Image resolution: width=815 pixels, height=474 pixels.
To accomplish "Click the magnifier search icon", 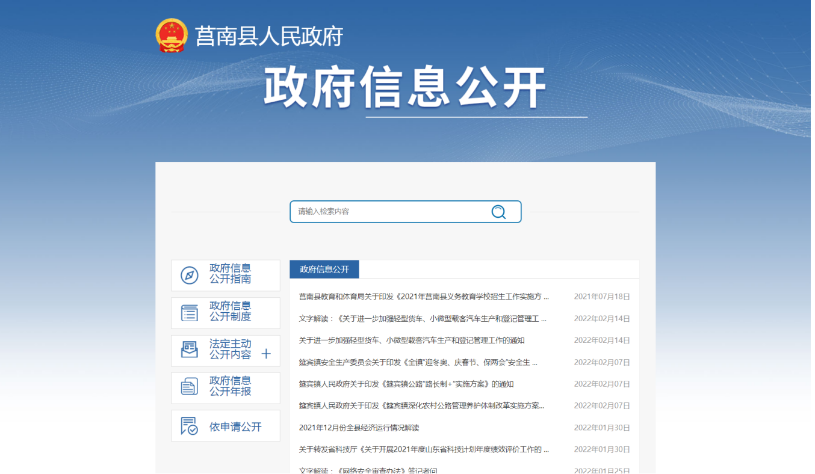I will point(498,212).
